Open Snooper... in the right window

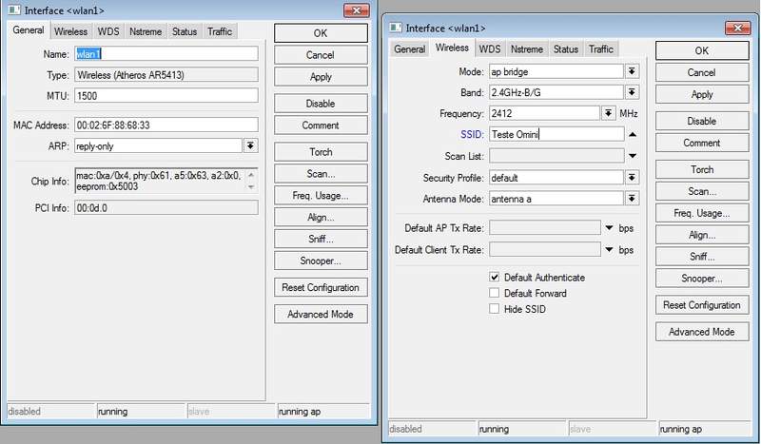tap(702, 278)
